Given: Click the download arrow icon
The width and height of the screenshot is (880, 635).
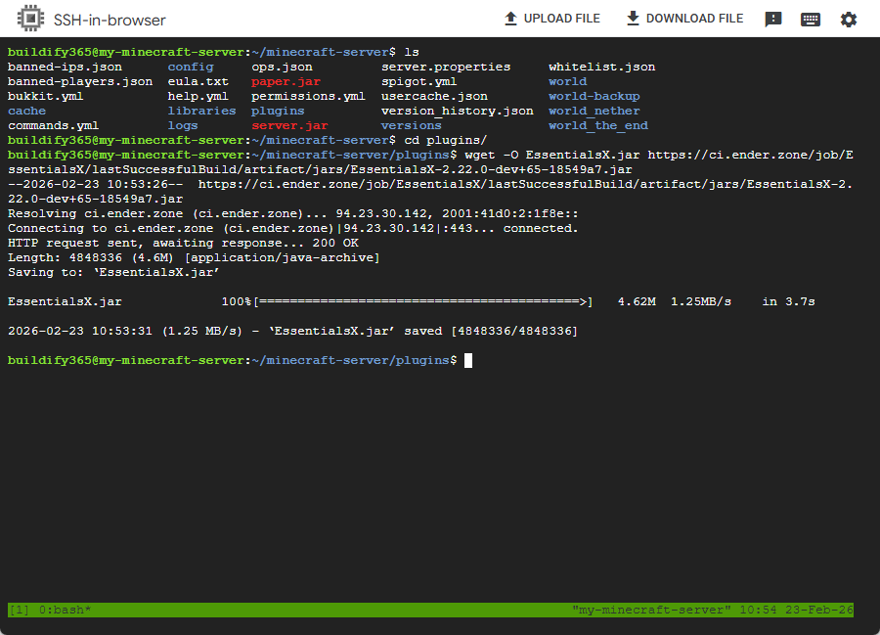Looking at the screenshot, I should tap(633, 19).
